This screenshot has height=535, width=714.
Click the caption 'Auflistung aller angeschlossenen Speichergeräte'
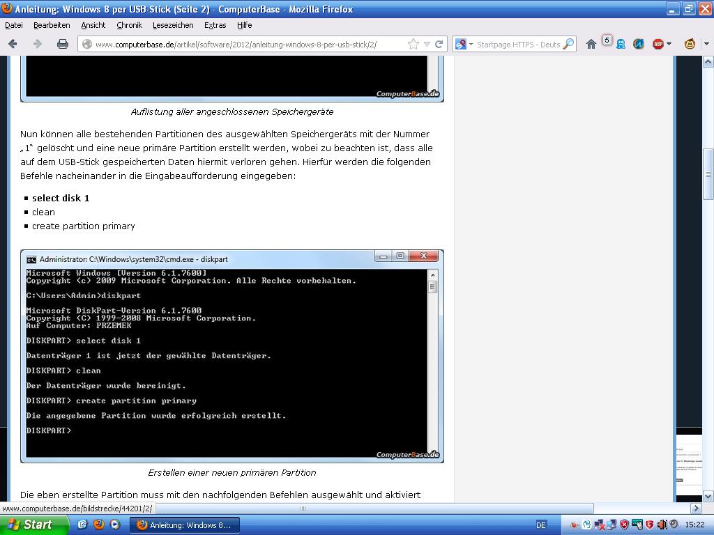(231, 112)
